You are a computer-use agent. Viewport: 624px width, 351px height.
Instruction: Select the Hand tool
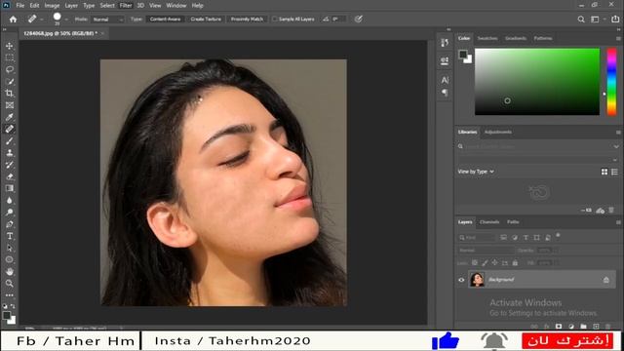pyautogui.click(x=10, y=271)
